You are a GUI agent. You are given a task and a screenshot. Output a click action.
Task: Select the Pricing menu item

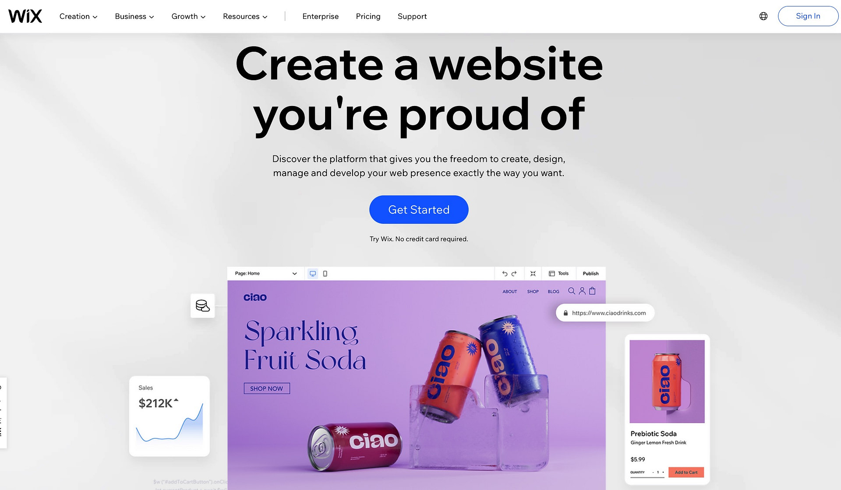click(368, 16)
